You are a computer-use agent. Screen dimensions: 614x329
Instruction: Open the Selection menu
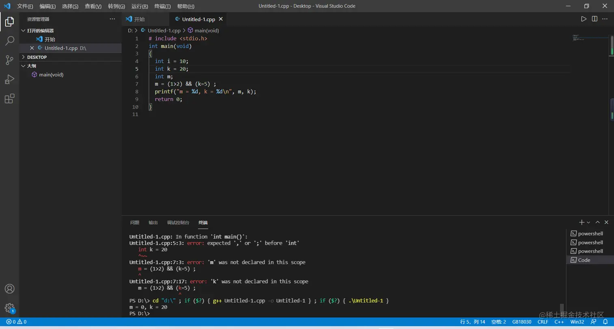click(70, 6)
